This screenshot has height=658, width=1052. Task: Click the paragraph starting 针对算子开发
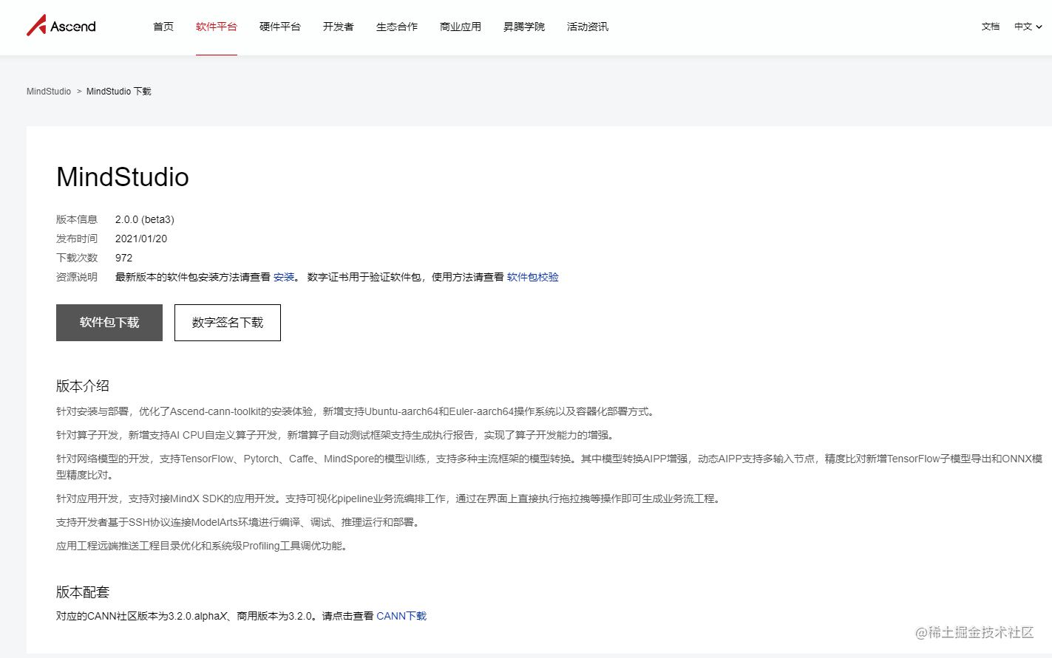click(337, 435)
